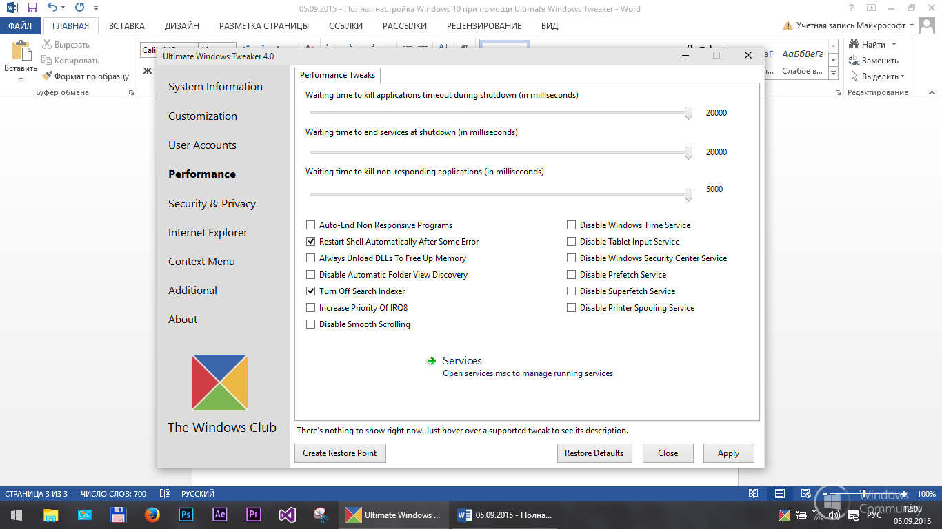942x529 pixels.
Task: Open Visual Studio from the taskbar
Action: point(287,515)
